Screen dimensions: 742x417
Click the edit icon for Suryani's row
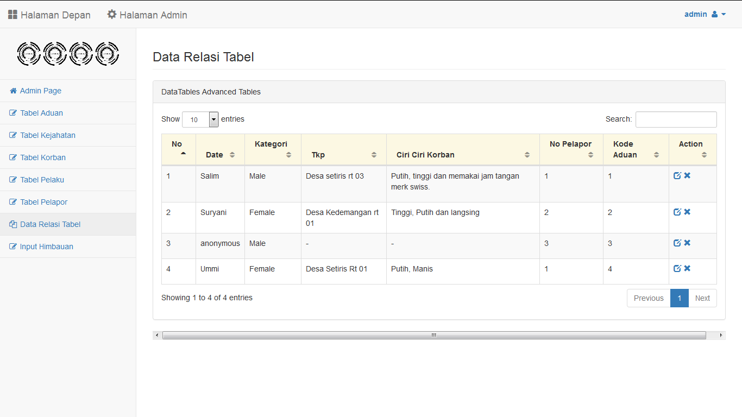[677, 212]
